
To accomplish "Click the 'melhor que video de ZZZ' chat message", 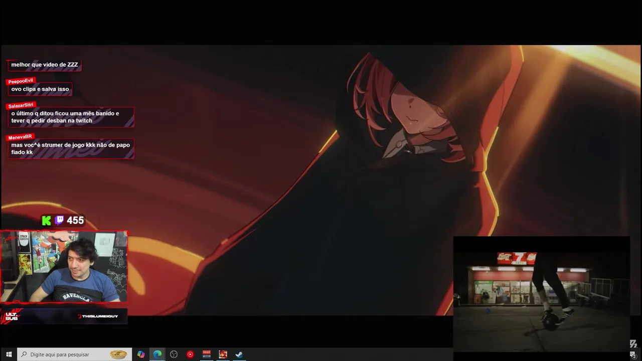I will [45, 65].
